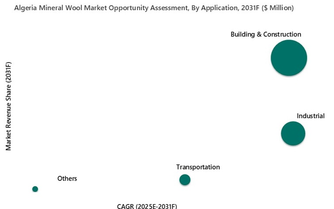
Task: Select the Market Revenue Share axis title
Action: pyautogui.click(x=9, y=106)
